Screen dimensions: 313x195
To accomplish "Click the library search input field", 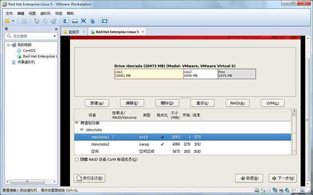I will (x=32, y=36).
